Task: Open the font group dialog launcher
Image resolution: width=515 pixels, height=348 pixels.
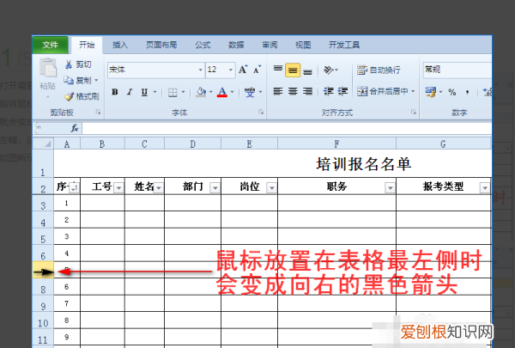Action: coord(261,113)
